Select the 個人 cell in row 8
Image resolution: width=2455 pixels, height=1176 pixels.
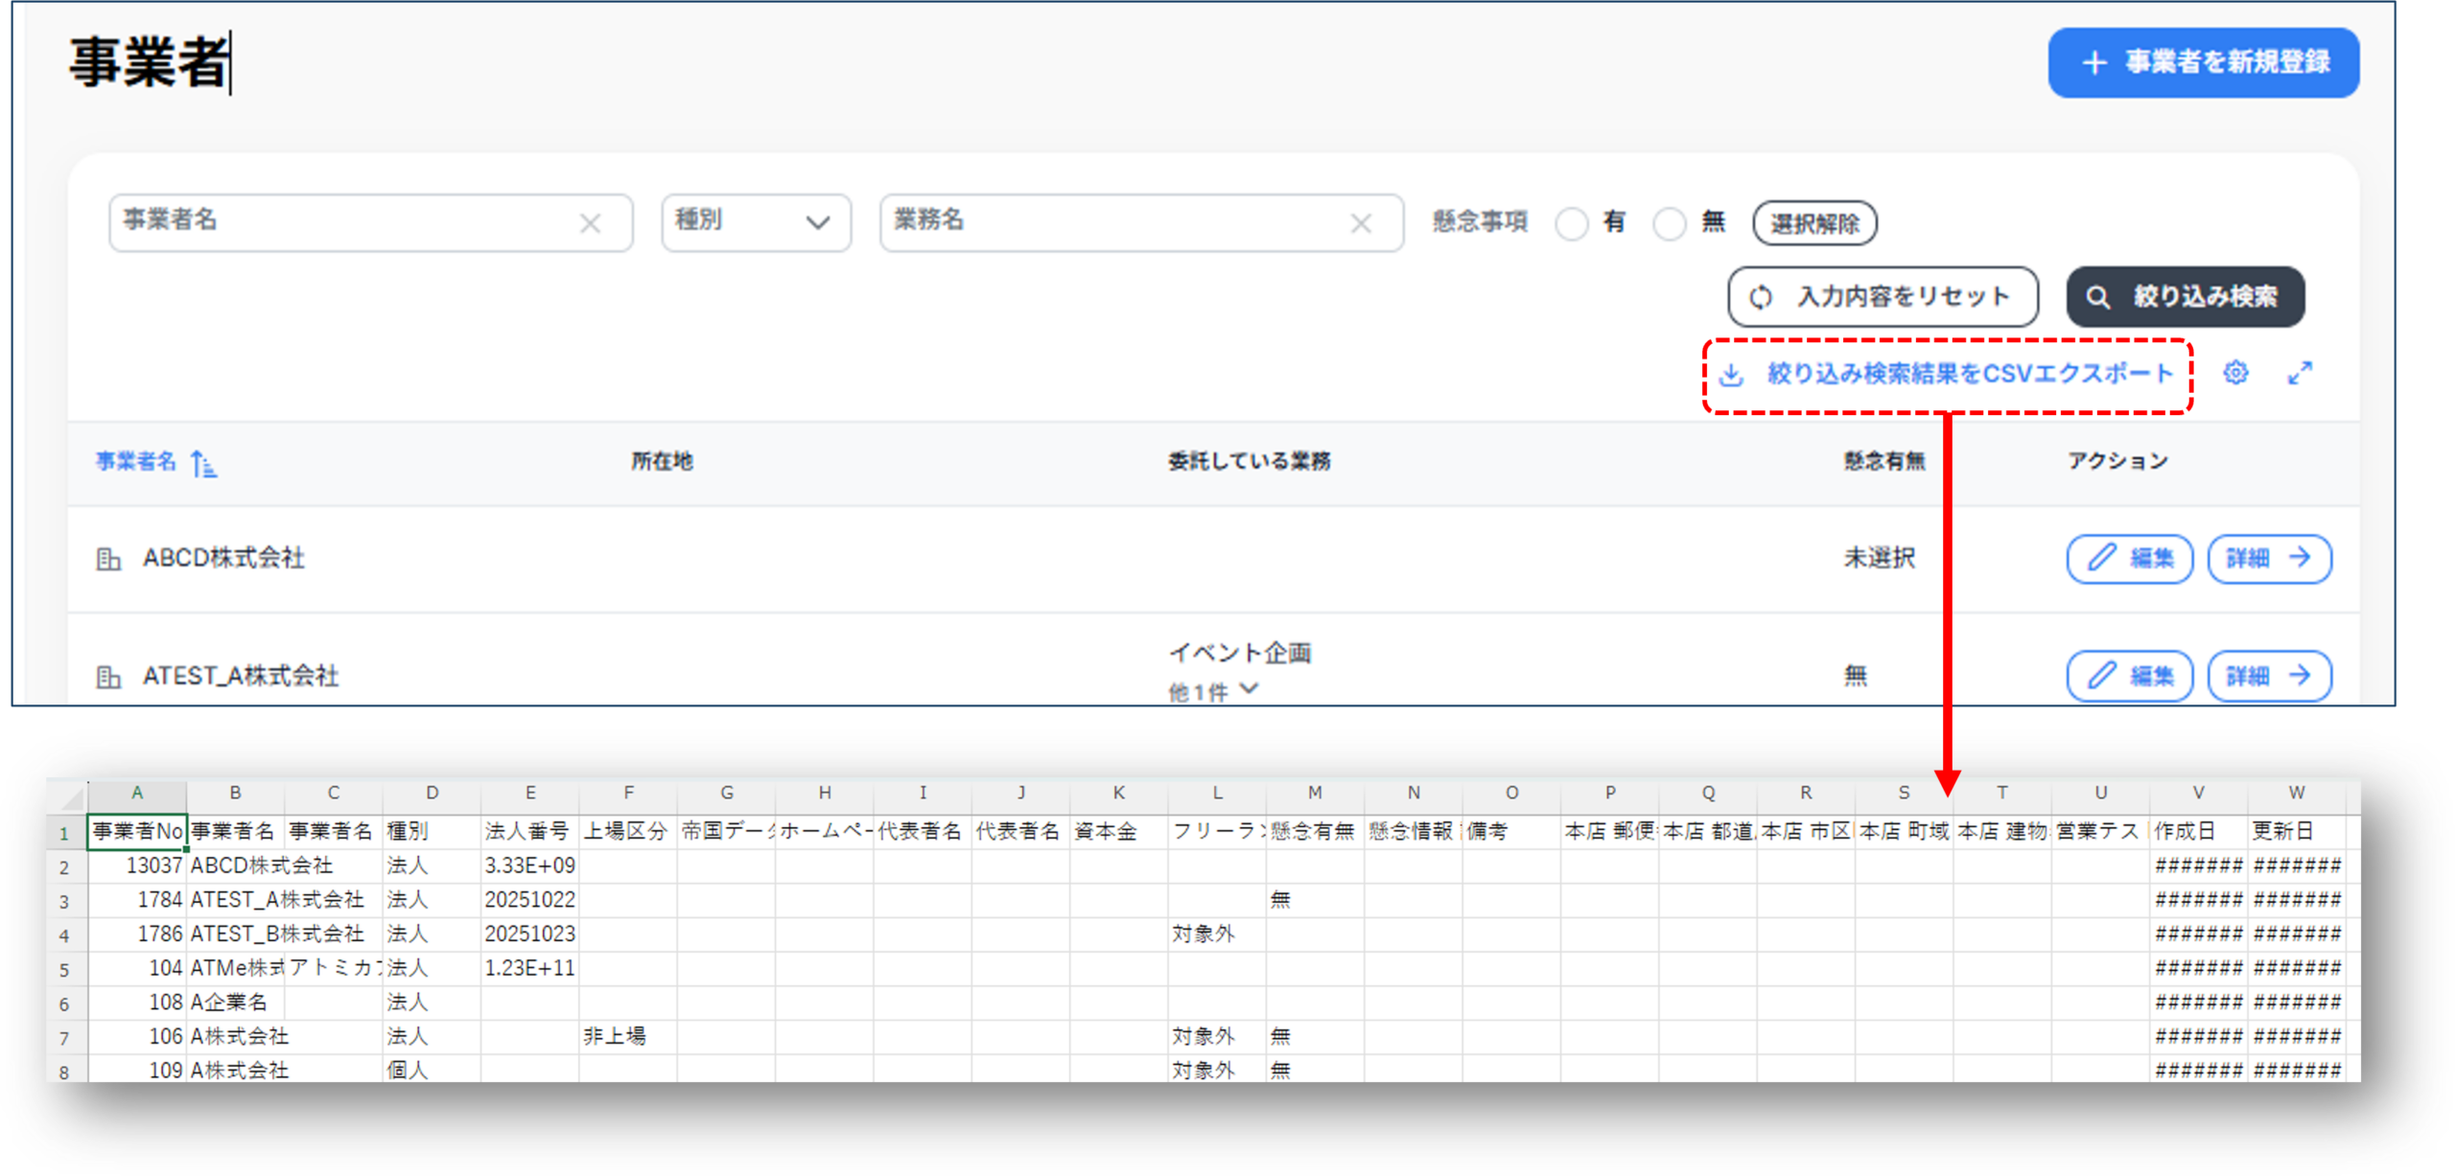coord(432,1070)
